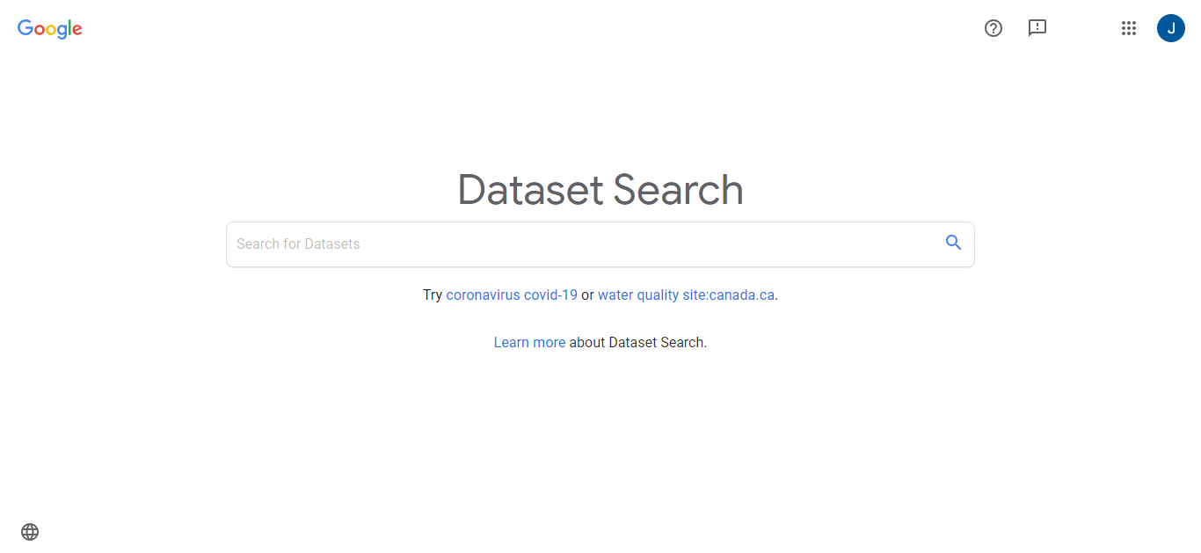Screen dimensions: 1201x553
Task: Click the globe language icon
Action: pos(30,532)
